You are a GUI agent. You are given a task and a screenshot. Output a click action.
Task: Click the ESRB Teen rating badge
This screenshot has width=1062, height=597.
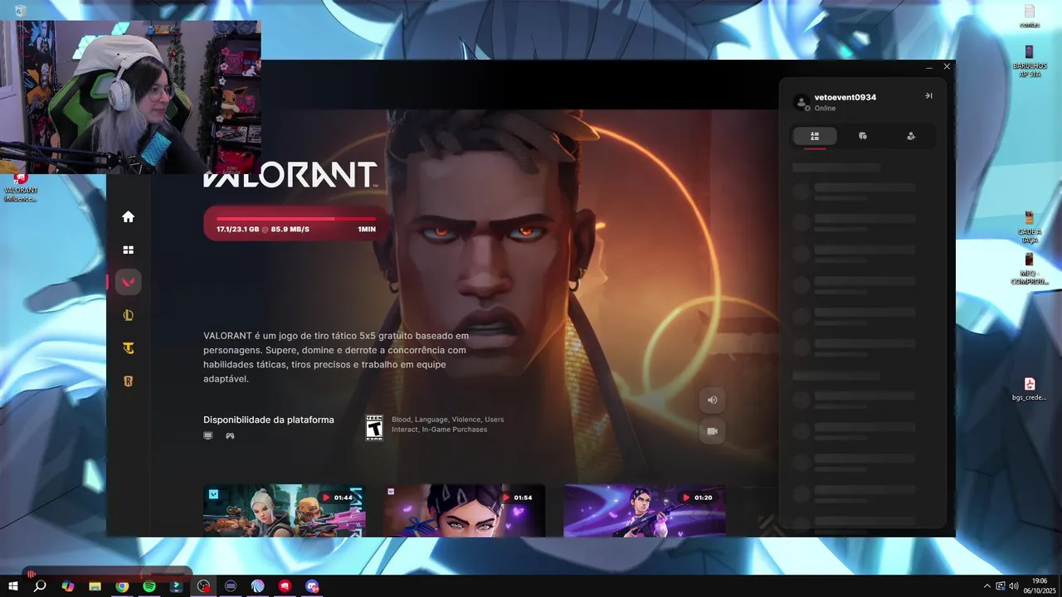point(374,428)
